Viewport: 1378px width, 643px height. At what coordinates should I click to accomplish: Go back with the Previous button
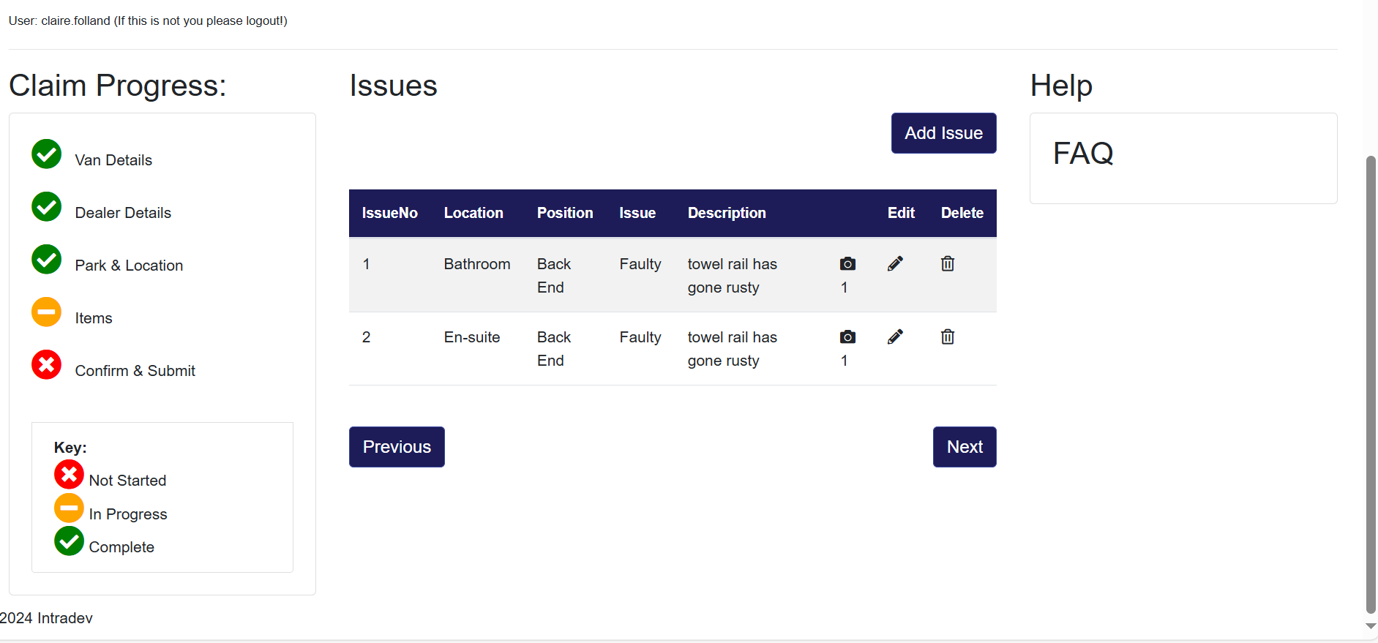(x=397, y=447)
